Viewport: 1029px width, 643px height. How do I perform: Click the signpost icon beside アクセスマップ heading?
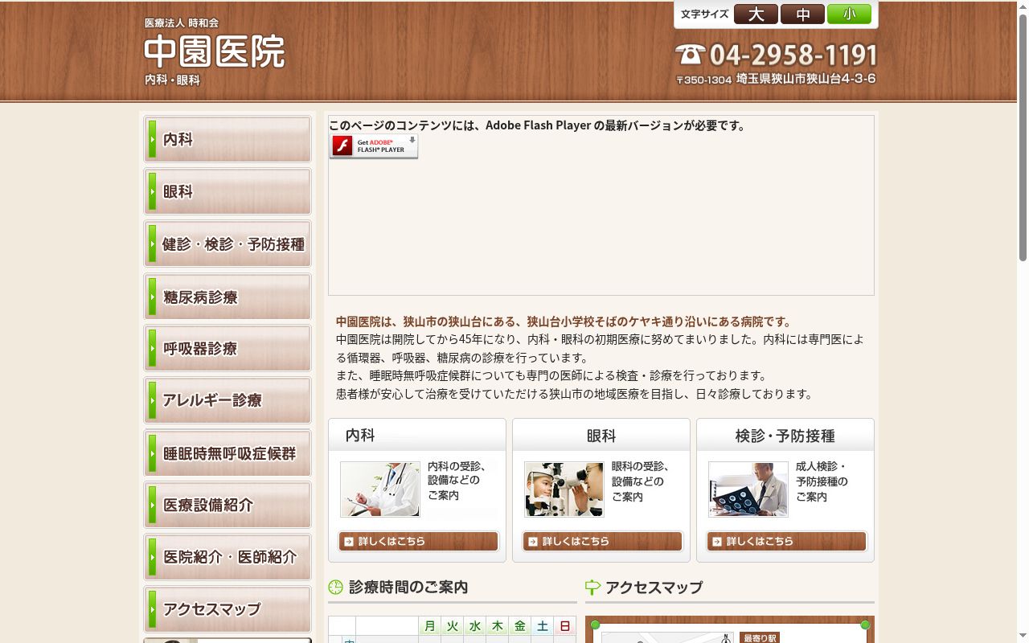pyautogui.click(x=593, y=588)
